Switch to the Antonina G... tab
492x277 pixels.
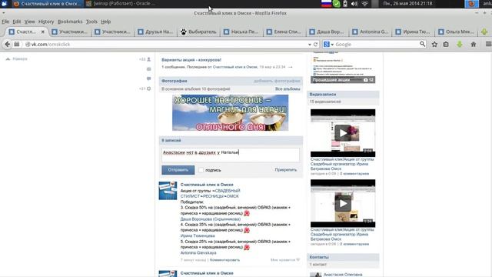pos(370,32)
